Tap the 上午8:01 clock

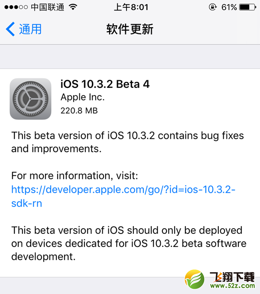131,7
